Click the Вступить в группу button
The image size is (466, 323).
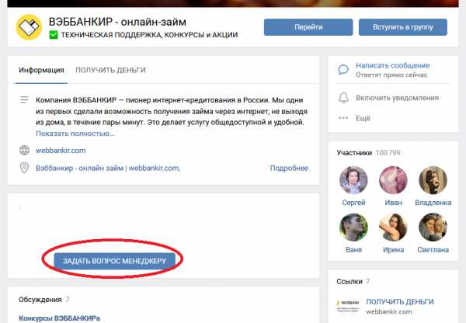[402, 27]
